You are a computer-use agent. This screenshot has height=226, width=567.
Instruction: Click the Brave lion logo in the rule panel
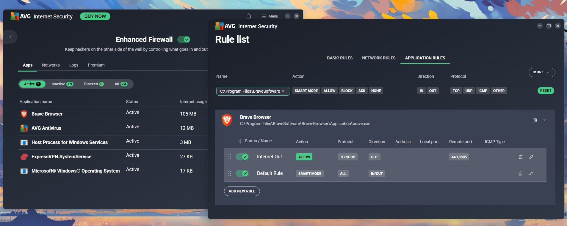(x=227, y=120)
